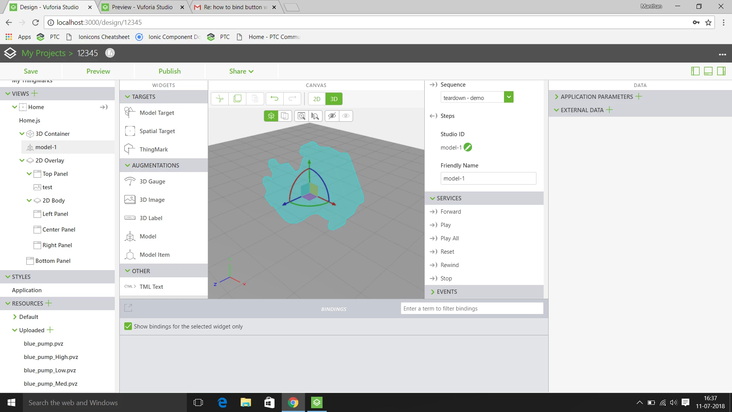Click the bottom panel layout icon

pos(708,71)
